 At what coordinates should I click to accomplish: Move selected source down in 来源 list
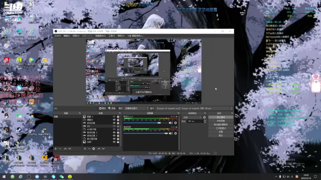tap(103, 149)
